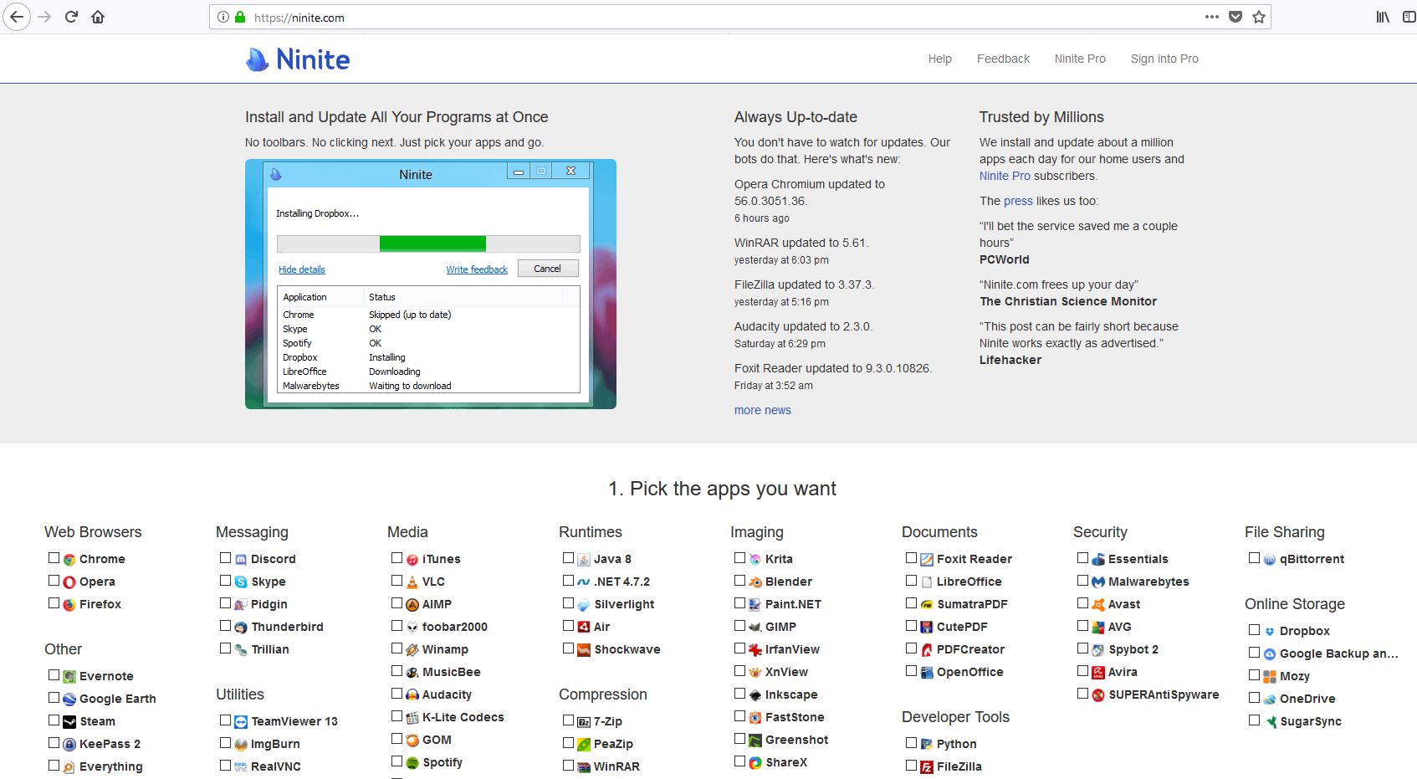1417x779 pixels.
Task: Select the 7-Zip checkbox
Action: point(568,720)
